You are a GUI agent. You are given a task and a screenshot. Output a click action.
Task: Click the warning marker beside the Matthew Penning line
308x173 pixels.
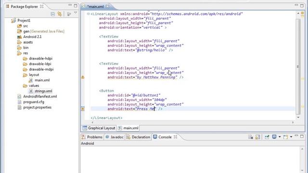83,77
